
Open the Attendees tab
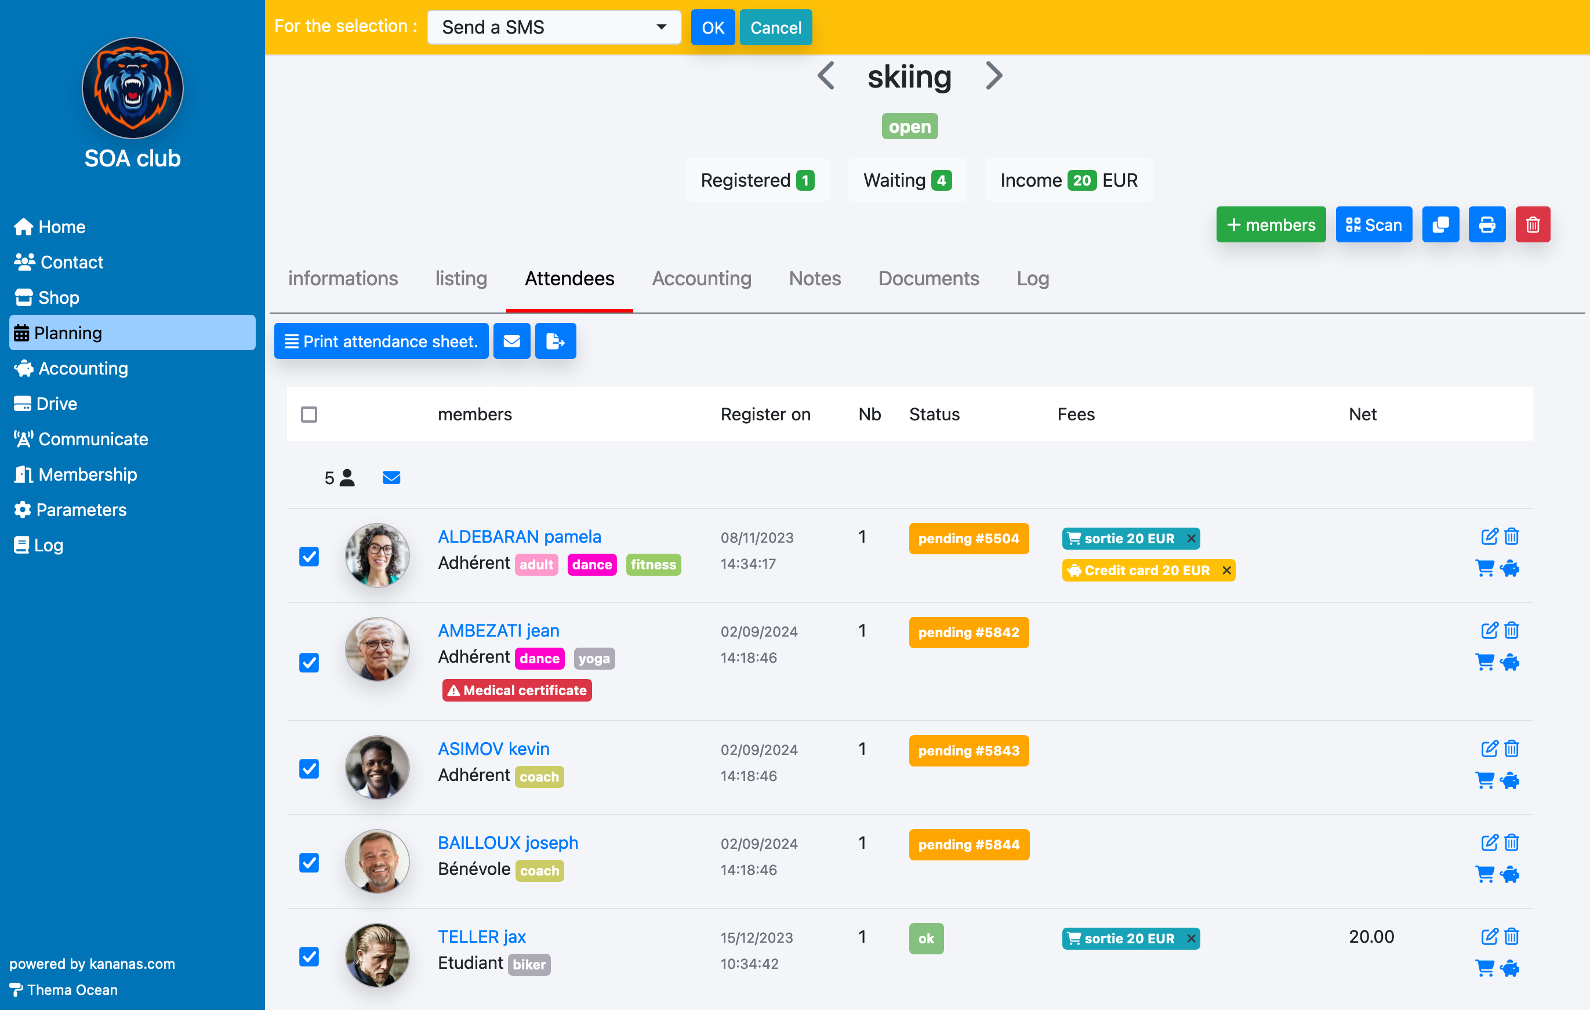coord(569,278)
